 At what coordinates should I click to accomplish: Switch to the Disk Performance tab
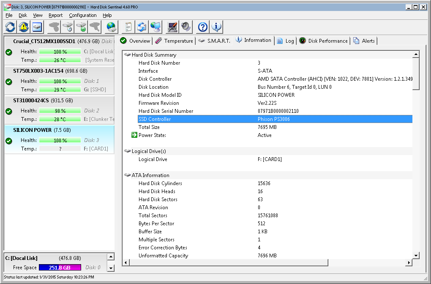[324, 41]
